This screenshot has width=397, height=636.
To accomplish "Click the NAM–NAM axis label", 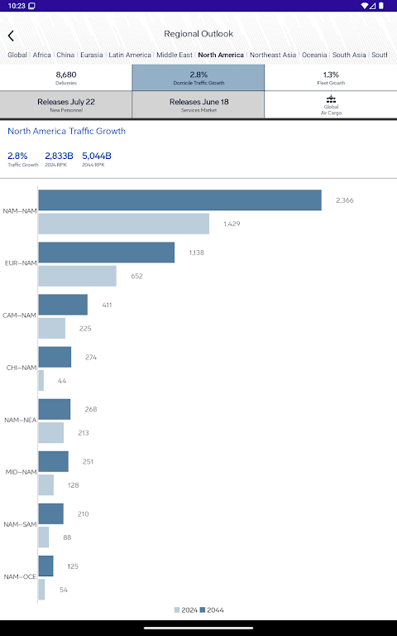I will pos(20,211).
